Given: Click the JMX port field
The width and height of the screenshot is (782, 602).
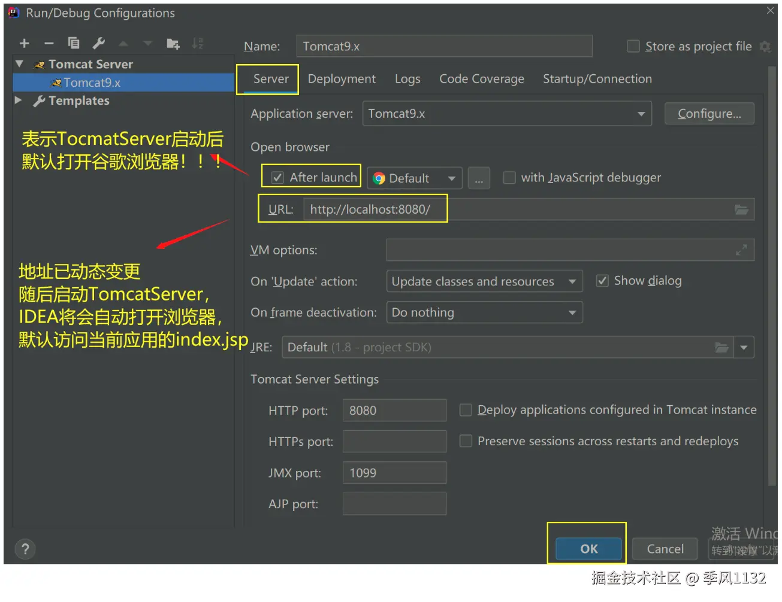Looking at the screenshot, I should 394,473.
